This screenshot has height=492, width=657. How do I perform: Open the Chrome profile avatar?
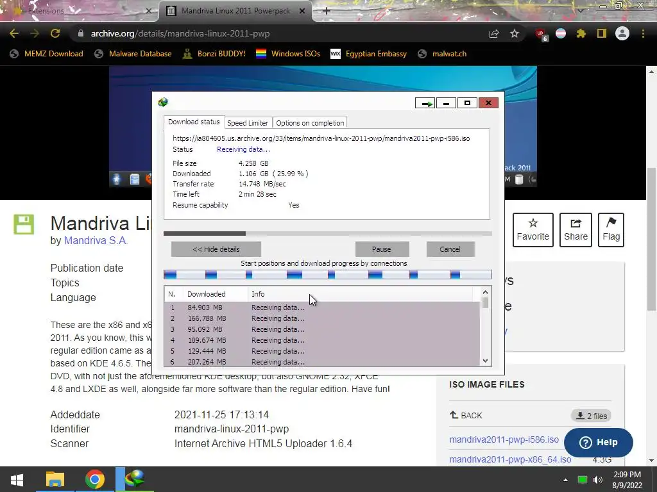[622, 33]
